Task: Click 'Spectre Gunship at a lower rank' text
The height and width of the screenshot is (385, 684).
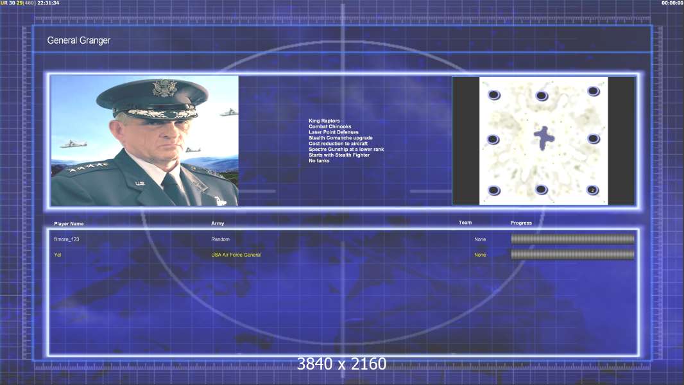Action: click(346, 149)
